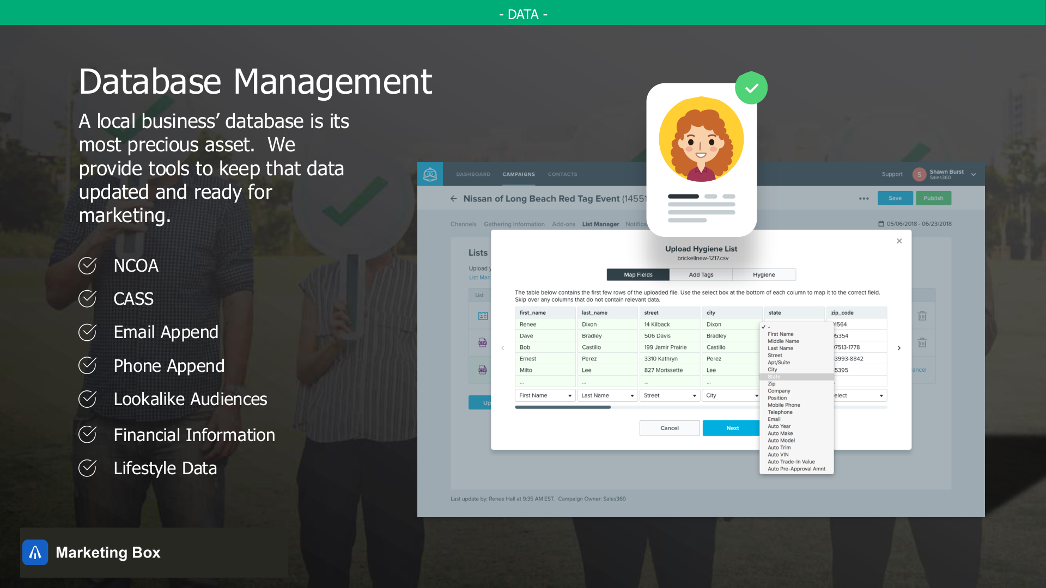Click the checkmark icon beside CASS

point(87,298)
